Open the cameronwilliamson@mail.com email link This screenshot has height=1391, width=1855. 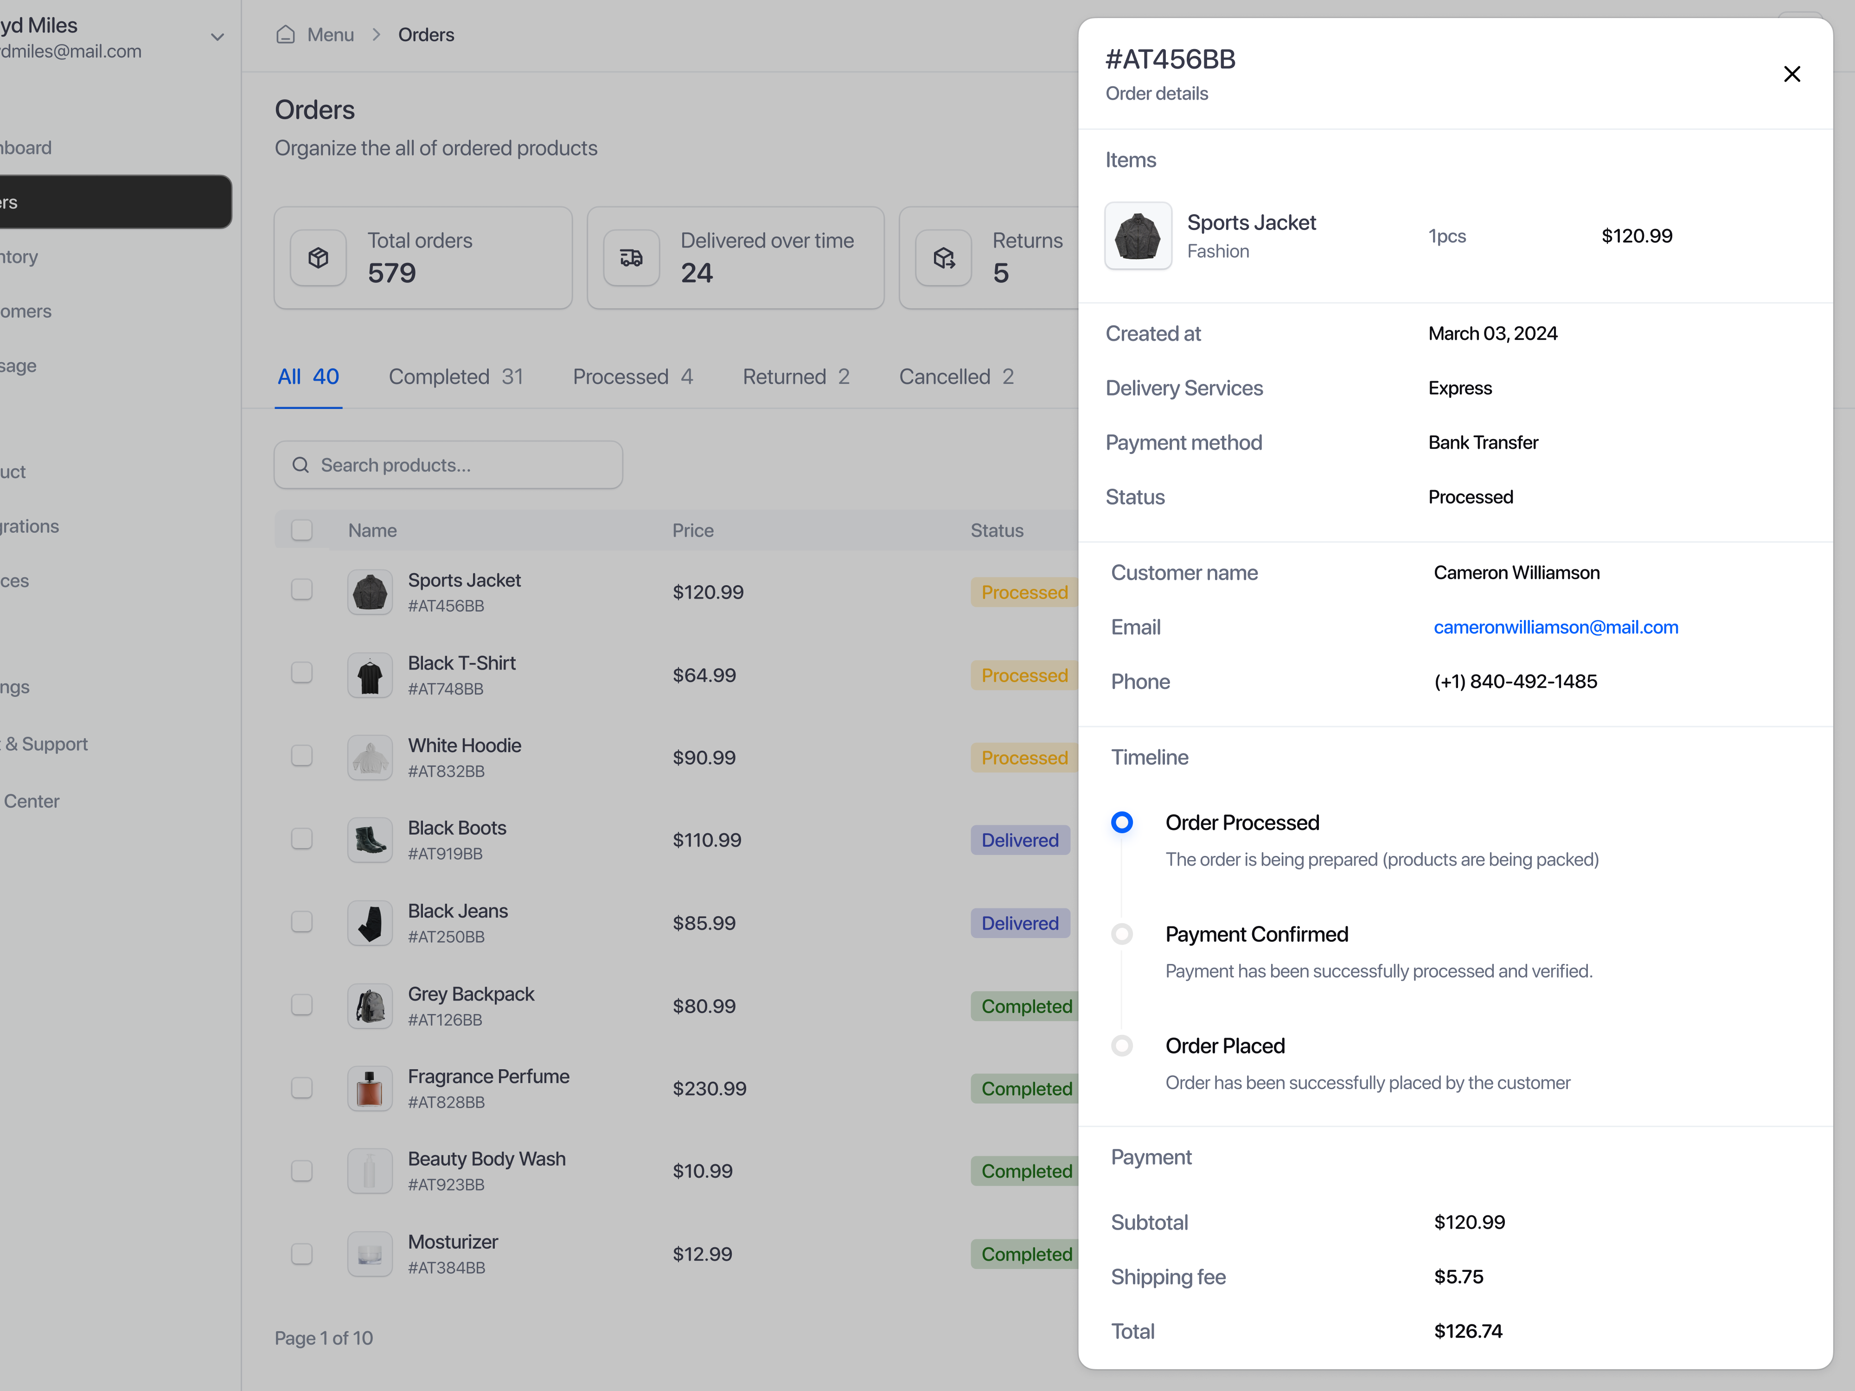pyautogui.click(x=1555, y=627)
